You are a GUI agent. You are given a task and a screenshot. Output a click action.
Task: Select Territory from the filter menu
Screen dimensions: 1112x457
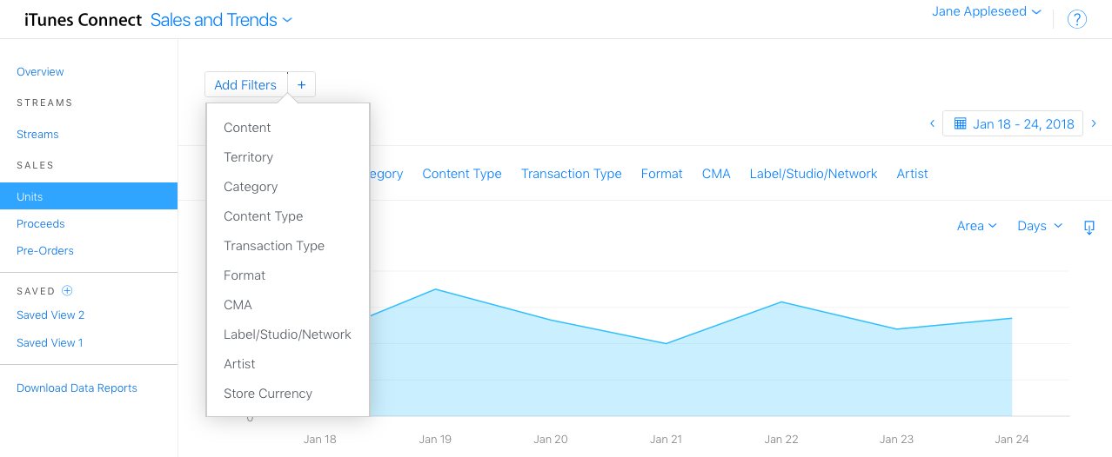click(x=248, y=157)
